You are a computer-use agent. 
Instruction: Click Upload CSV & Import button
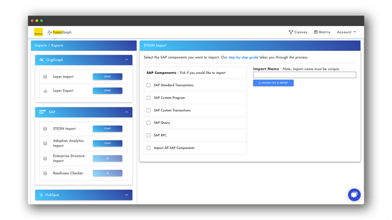coord(273,83)
